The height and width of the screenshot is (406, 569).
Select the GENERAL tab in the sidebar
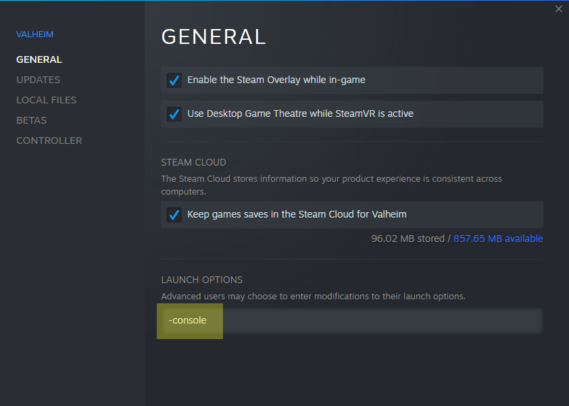[39, 59]
